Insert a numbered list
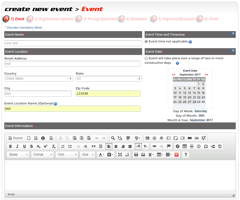The image size is (240, 200). [x=63, y=146]
